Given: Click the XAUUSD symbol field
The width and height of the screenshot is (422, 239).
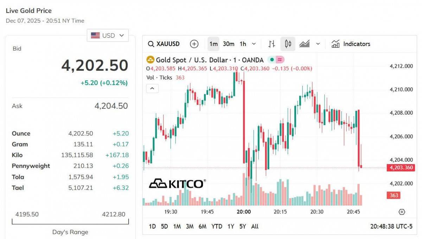Looking at the screenshot, I should pos(168,44).
